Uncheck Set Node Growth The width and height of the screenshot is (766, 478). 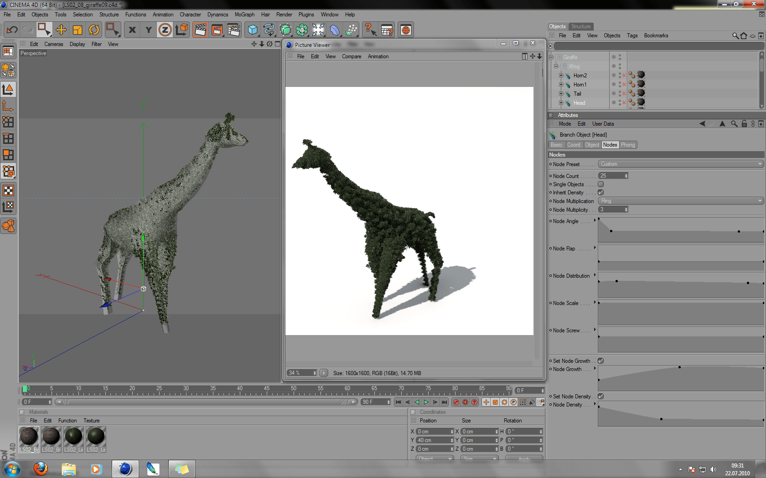(600, 361)
